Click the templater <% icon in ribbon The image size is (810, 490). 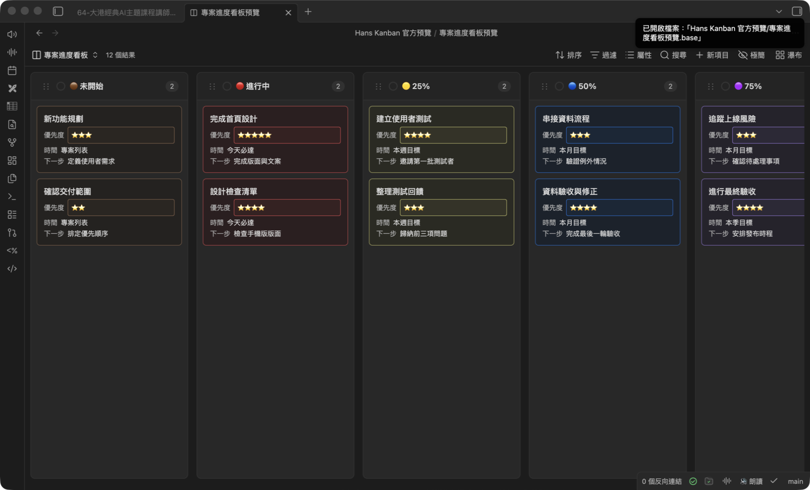pos(12,251)
